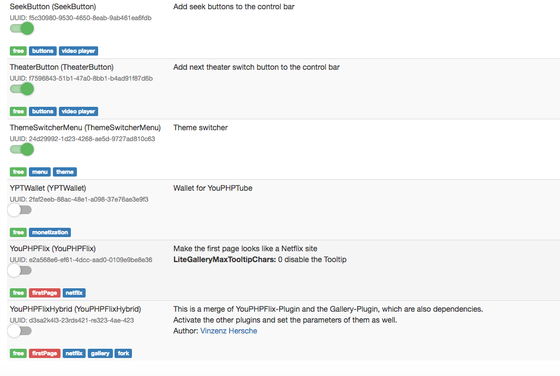Disable the SeekButton plugin toggle
Screen dimensions: 560x376
pyautogui.click(x=21, y=28)
